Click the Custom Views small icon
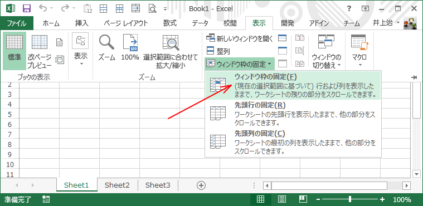423x206 pixels. 59,59
